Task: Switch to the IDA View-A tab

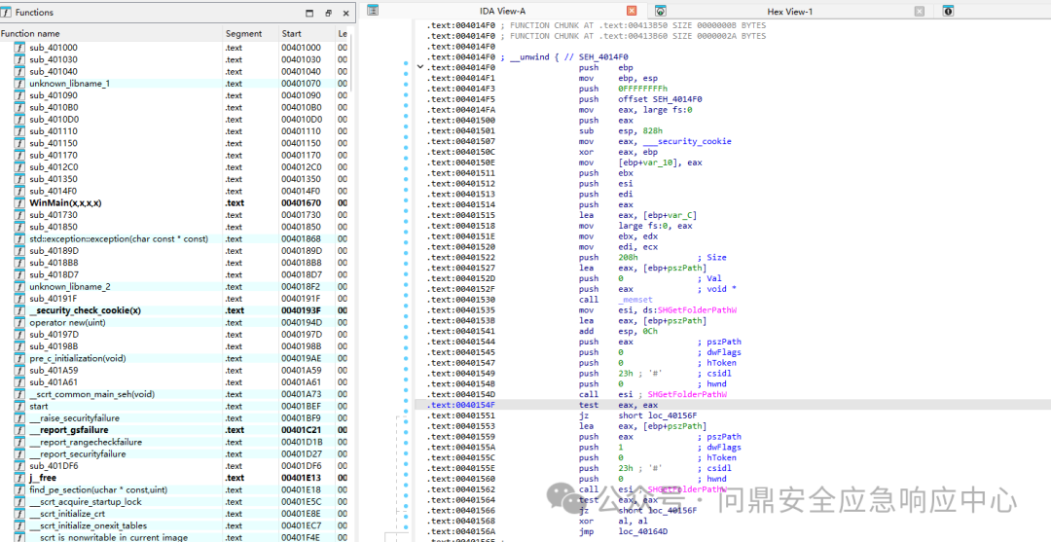Action: point(503,12)
